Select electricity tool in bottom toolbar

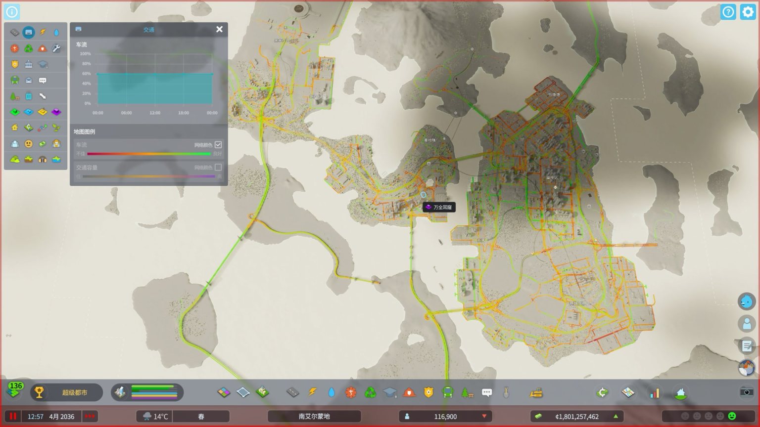click(x=312, y=392)
